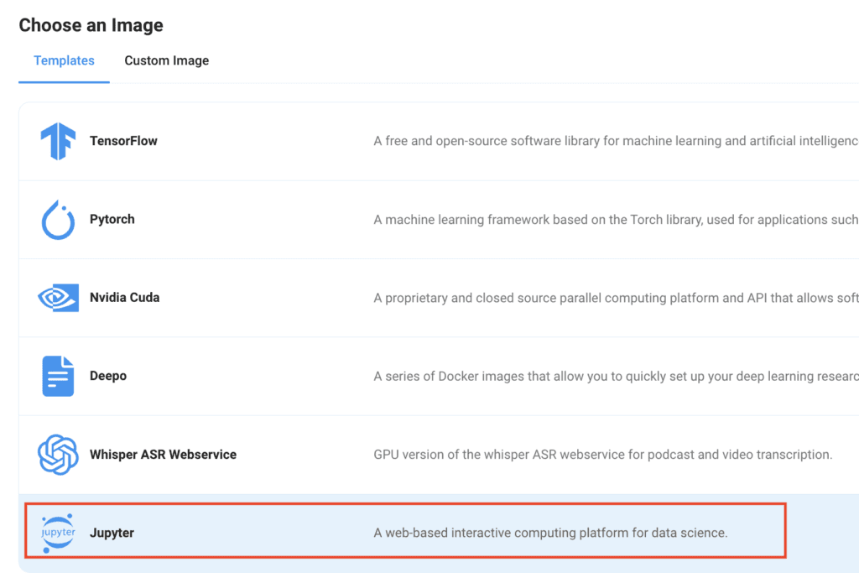Click the Pytorch framework description
Screen dimensions: 859x583
616,219
